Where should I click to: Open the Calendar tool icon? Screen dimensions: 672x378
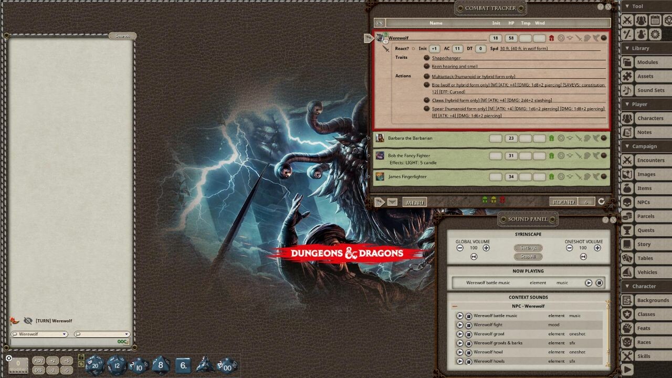click(655, 20)
